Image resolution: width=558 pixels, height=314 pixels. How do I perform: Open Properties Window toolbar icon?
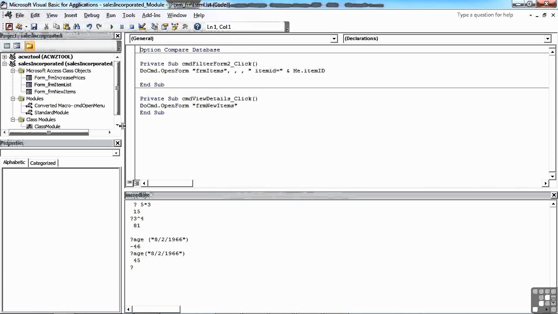pos(164,27)
